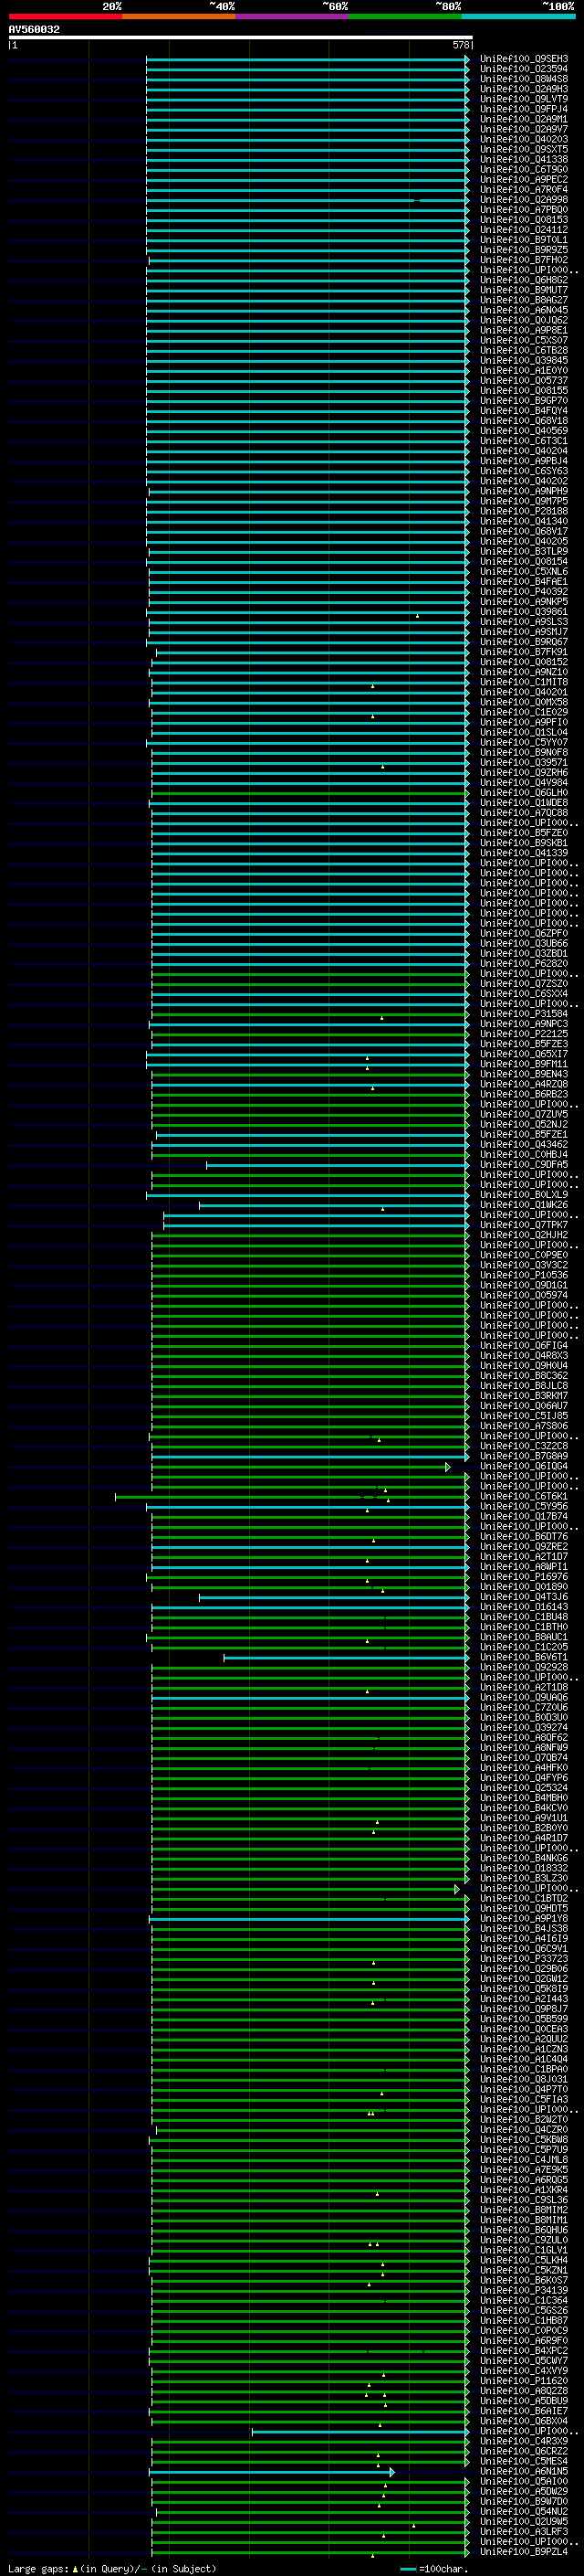Click label UniRef100_B7G8A9
The height and width of the screenshot is (2576, 584).
tap(523, 1457)
